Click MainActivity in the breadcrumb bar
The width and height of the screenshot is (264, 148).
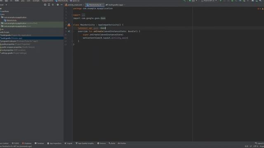click(61, 1)
